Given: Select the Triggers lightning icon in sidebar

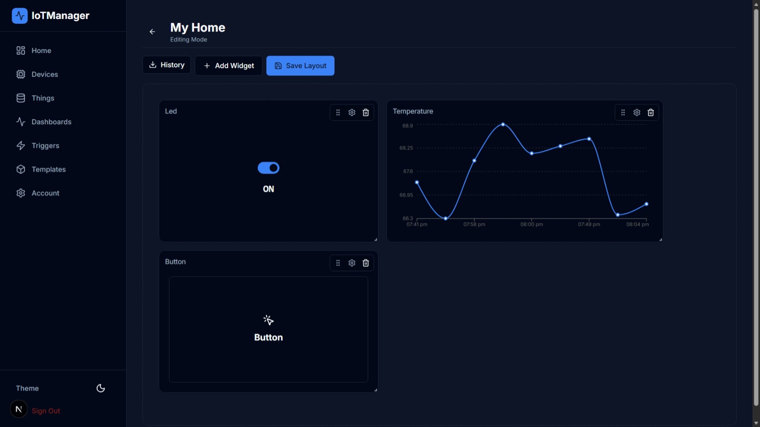Looking at the screenshot, I should (21, 146).
